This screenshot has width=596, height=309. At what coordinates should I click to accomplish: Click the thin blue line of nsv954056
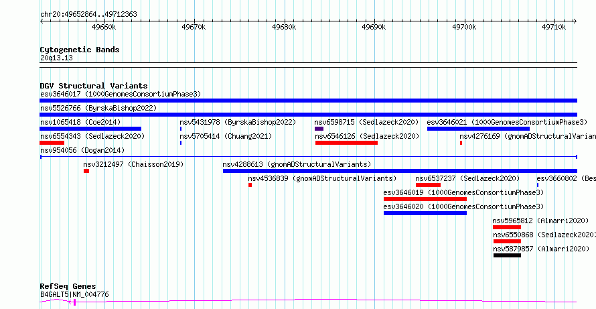point(308,157)
